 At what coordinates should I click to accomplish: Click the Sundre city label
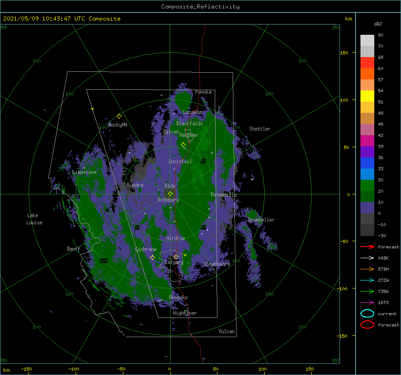(135, 185)
